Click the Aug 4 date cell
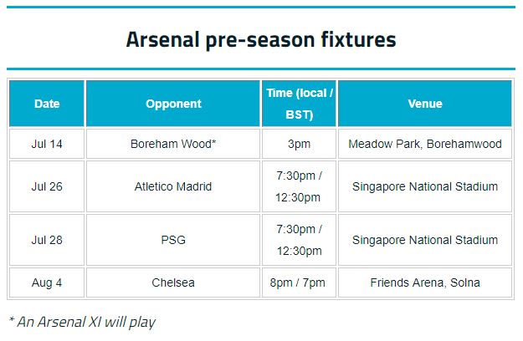The height and width of the screenshot is (341, 523). coord(47,282)
